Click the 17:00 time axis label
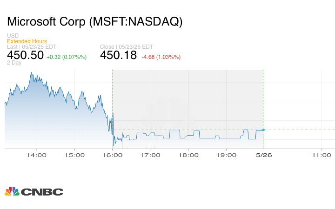This screenshot has height=209, width=335. pyautogui.click(x=150, y=155)
